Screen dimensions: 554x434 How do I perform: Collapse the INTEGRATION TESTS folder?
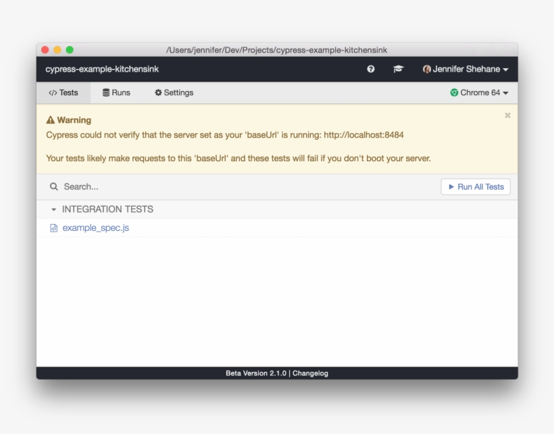(x=102, y=209)
